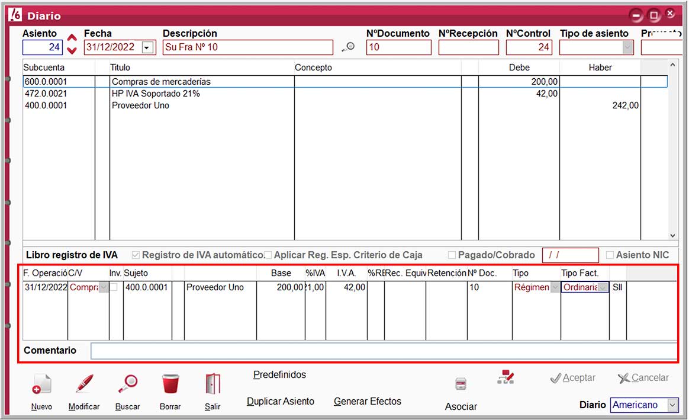The height and width of the screenshot is (420, 689).
Task: Click Nº Doc. value 10 in IVA register
Action: 474,287
